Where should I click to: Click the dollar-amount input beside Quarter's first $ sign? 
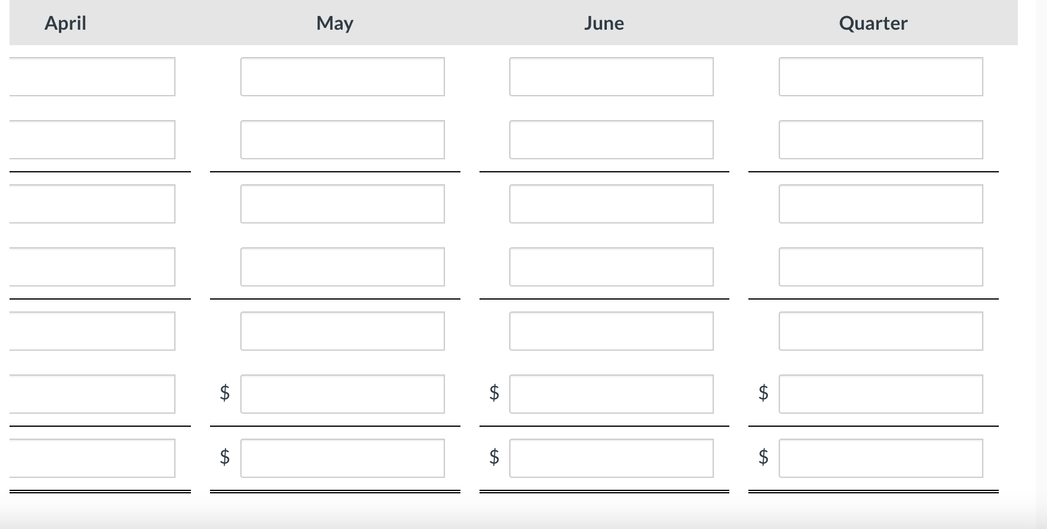(x=881, y=394)
